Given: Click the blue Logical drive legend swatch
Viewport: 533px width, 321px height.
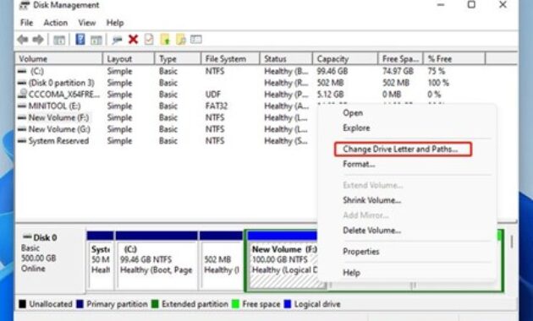Looking at the screenshot, I should click(288, 304).
